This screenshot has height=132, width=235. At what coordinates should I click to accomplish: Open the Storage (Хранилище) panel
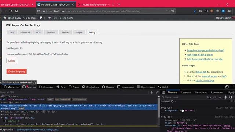pos(126,87)
